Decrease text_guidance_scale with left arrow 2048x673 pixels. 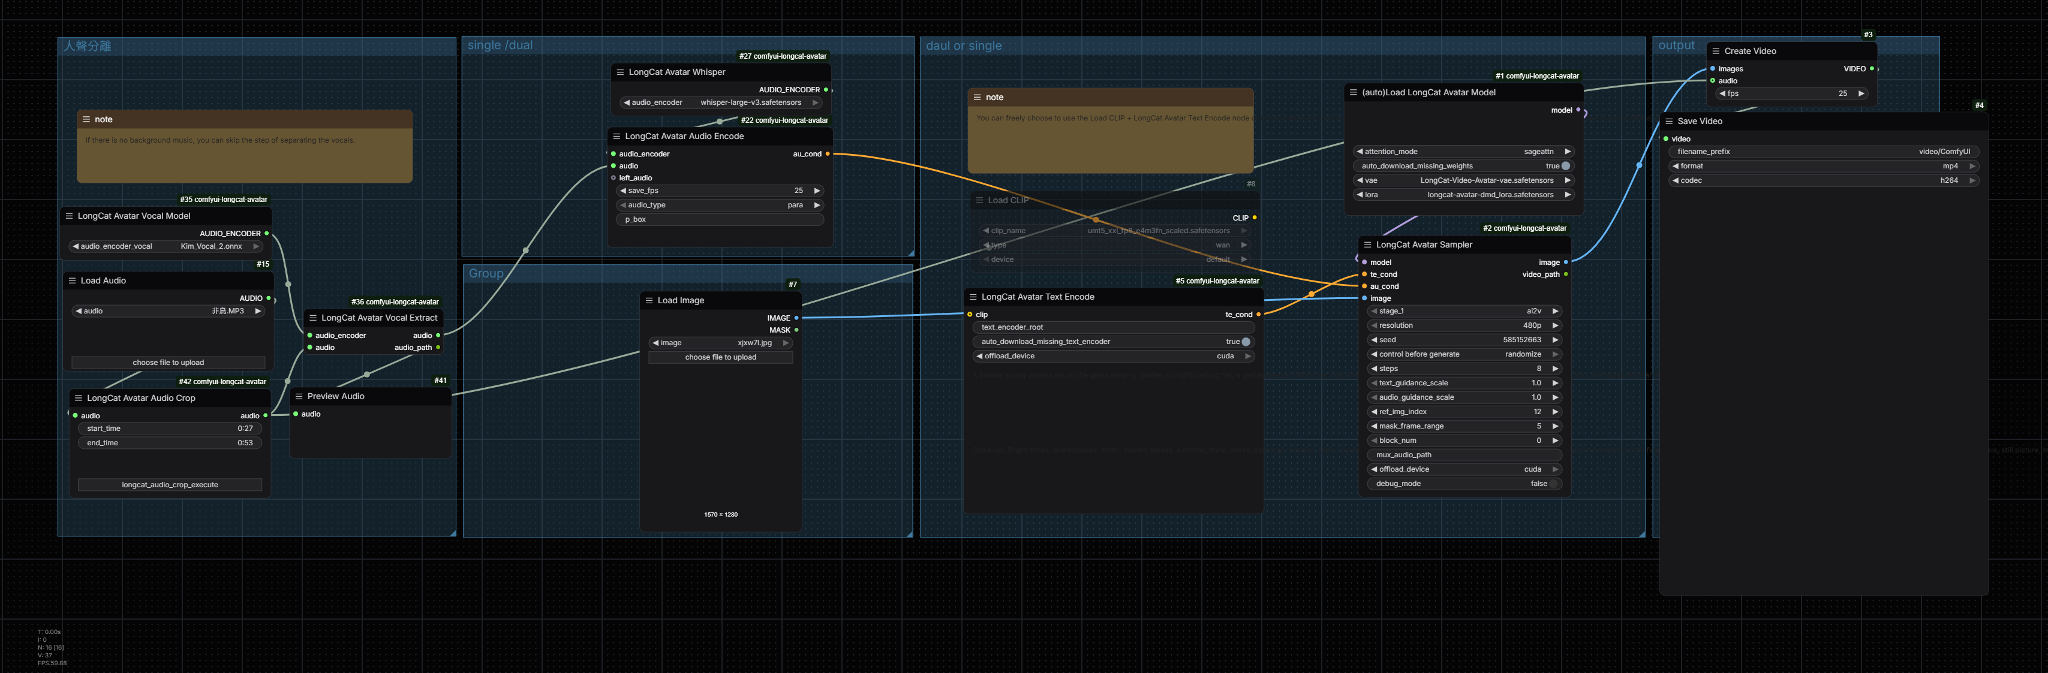click(x=1374, y=383)
